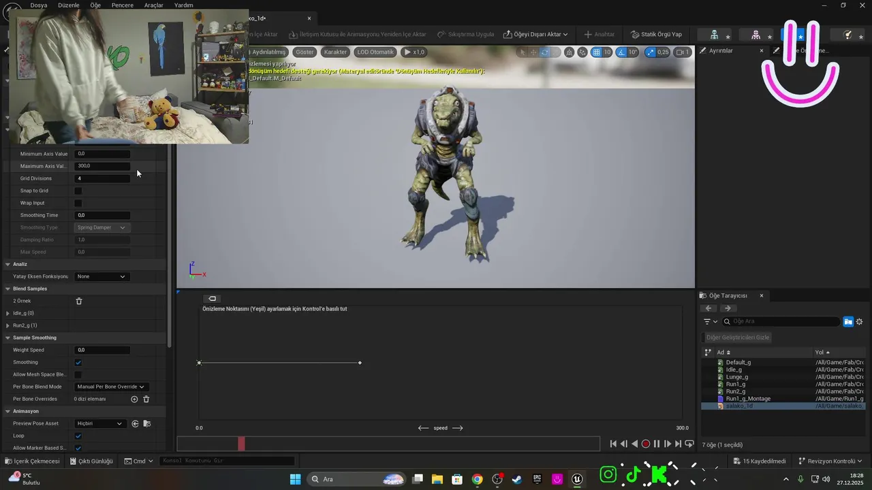Uncheck the Smoothing checkbox
Screen dimensions: 872x490
click(78, 362)
